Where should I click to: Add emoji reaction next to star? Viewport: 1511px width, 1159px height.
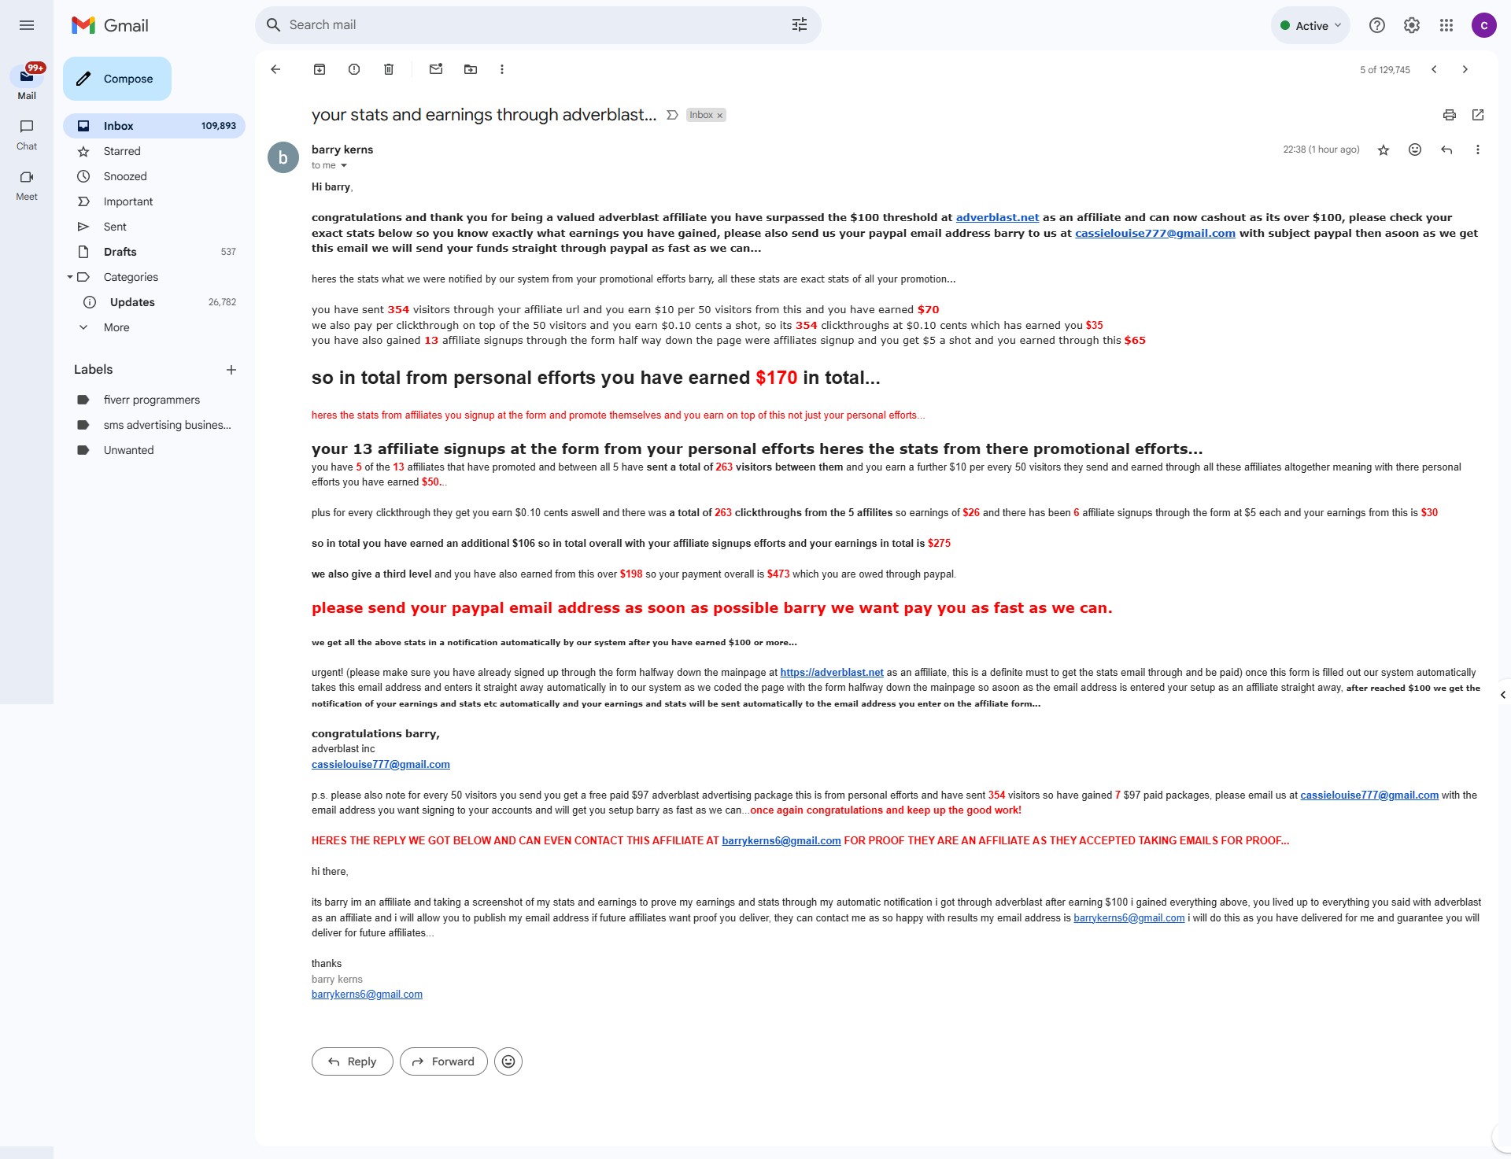[1415, 149]
